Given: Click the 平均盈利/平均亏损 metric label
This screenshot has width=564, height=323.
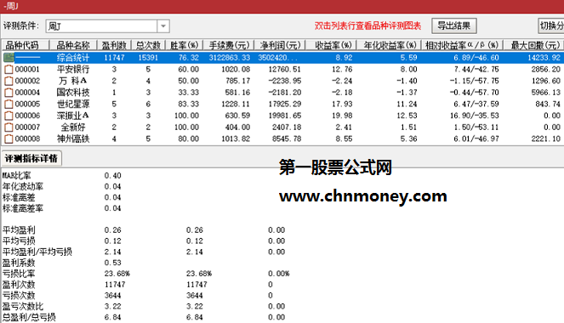Looking at the screenshot, I should click(x=37, y=252).
